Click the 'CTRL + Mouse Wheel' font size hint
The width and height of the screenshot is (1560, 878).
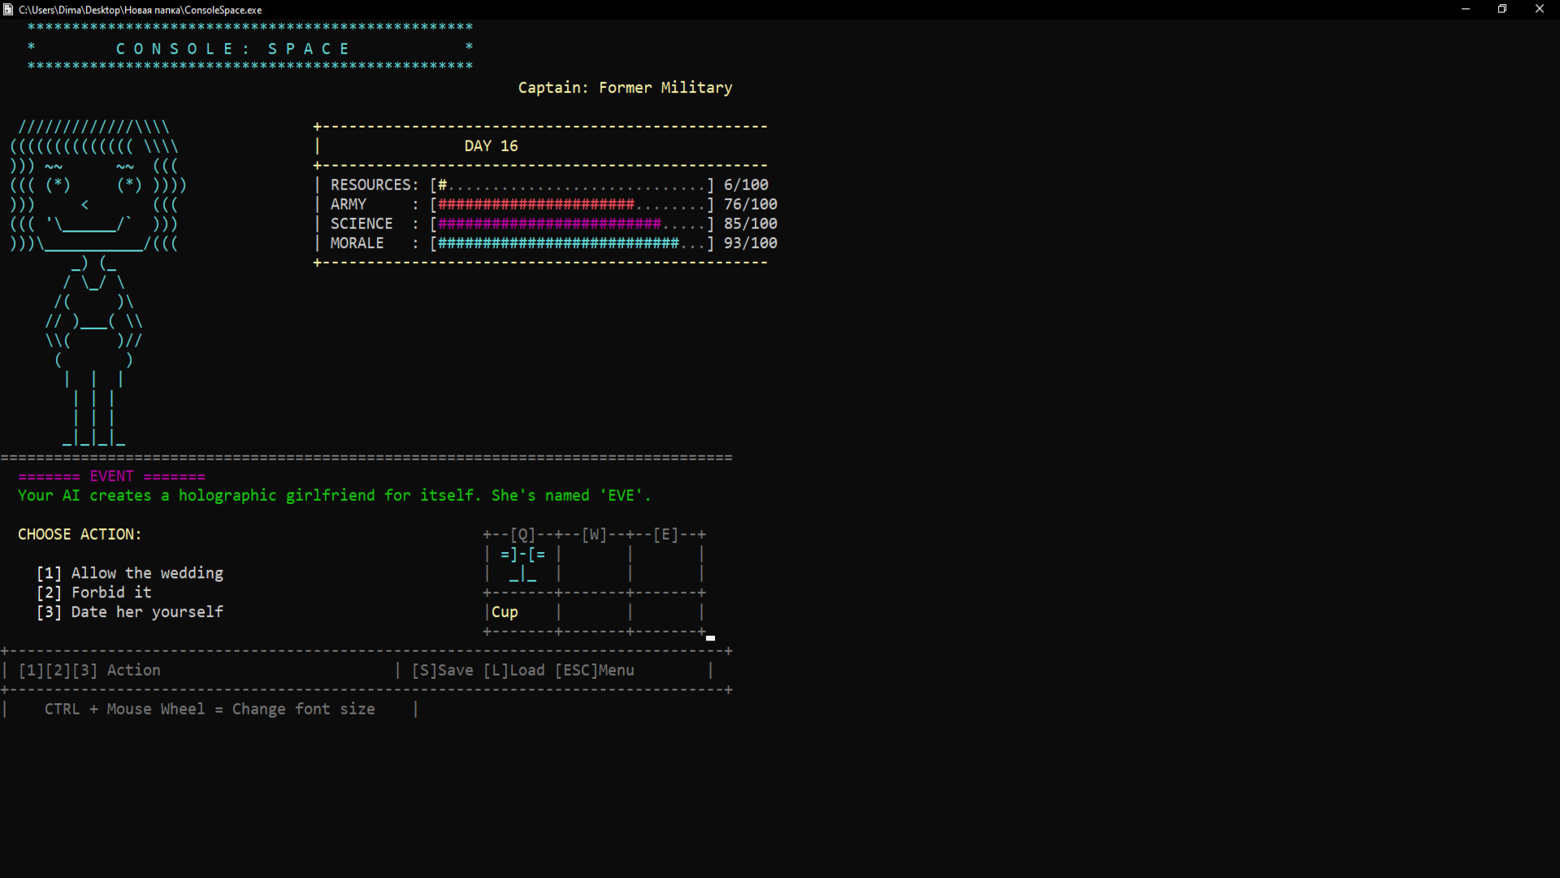pos(210,710)
